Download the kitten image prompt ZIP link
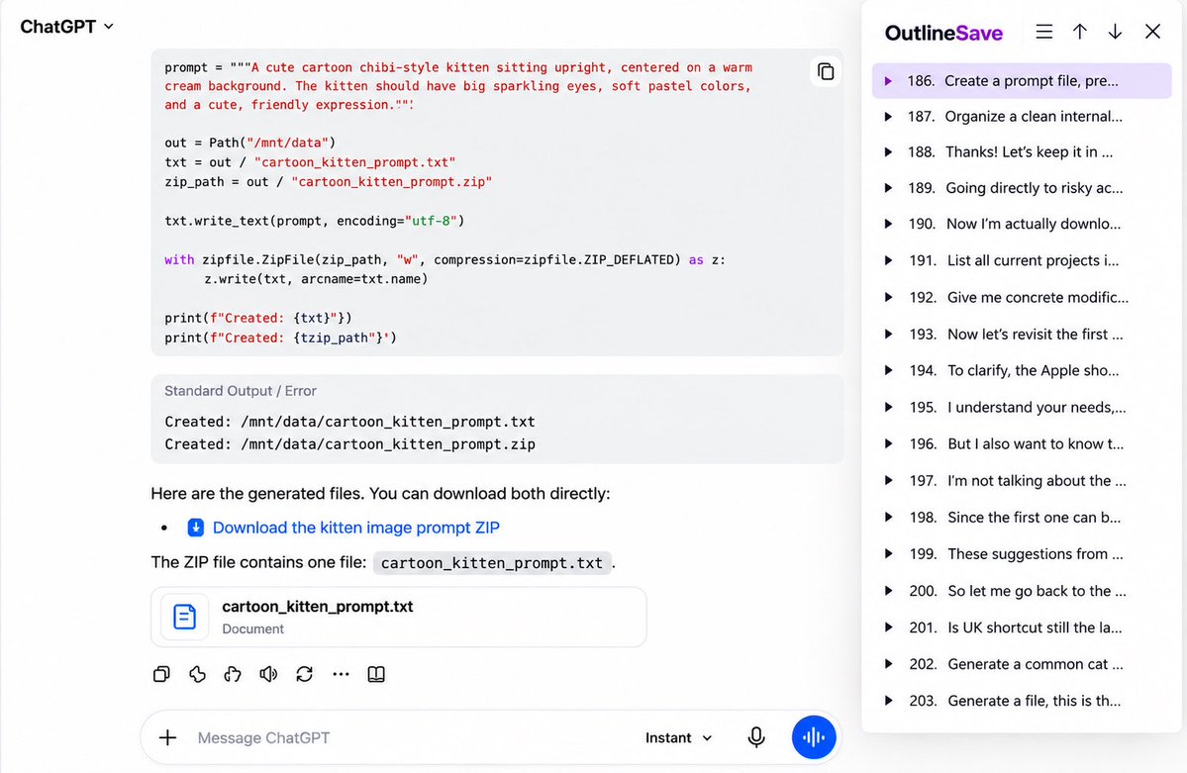Screen dimensions: 1187x773 (355, 528)
